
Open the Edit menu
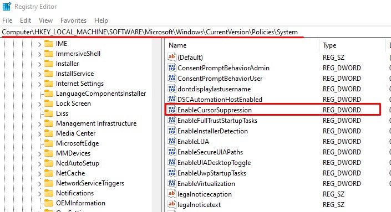(26, 20)
